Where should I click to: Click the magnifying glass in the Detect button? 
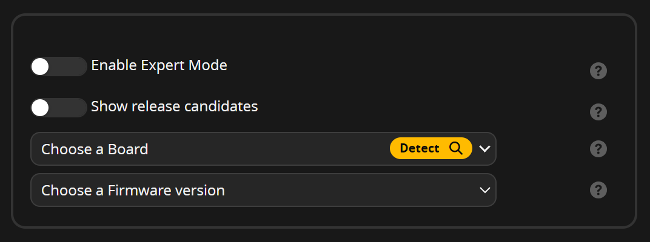click(455, 148)
